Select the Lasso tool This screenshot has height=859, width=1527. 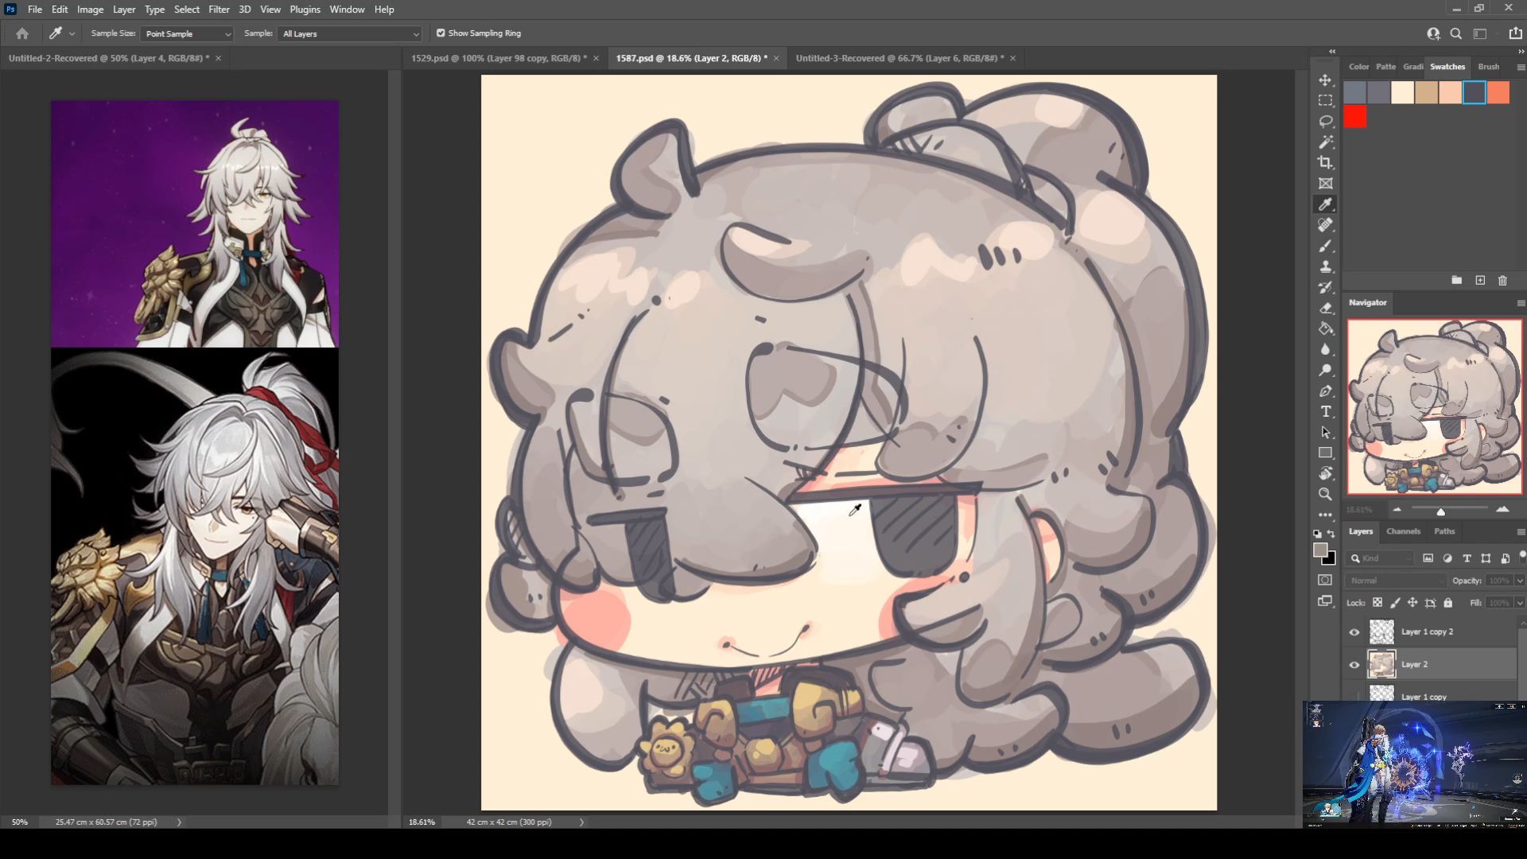(1325, 122)
